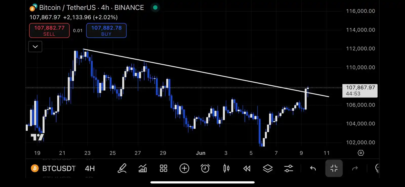
Task: Click the 104,000.00 price axis label
Action: (x=360, y=124)
